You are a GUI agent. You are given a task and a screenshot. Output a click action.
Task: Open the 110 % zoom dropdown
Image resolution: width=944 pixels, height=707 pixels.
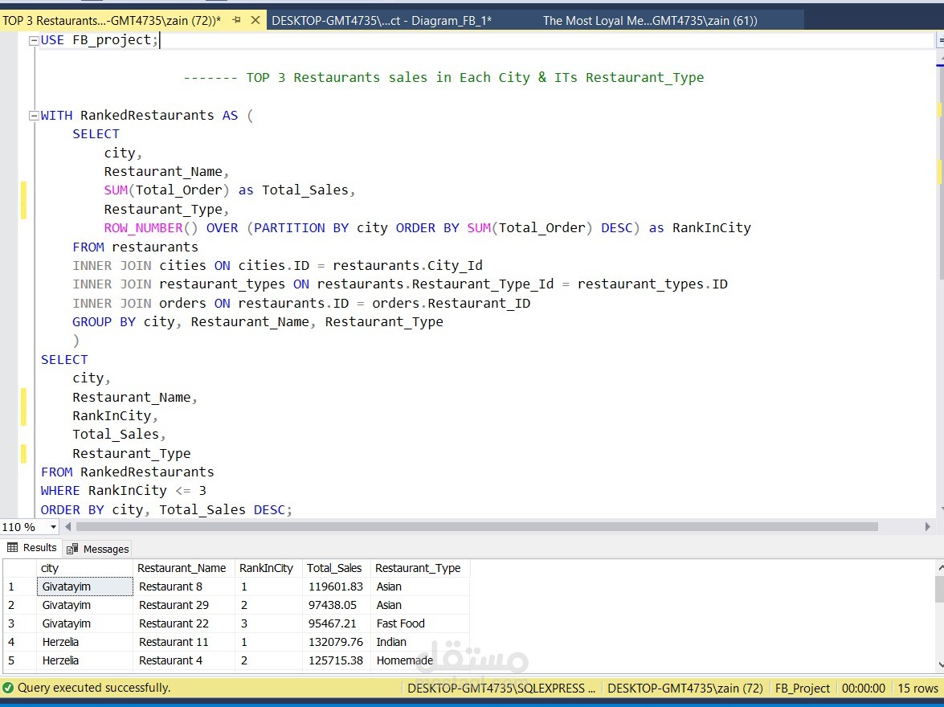coord(51,526)
